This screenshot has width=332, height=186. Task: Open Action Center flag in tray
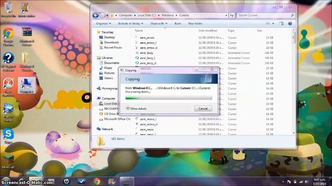point(289,181)
